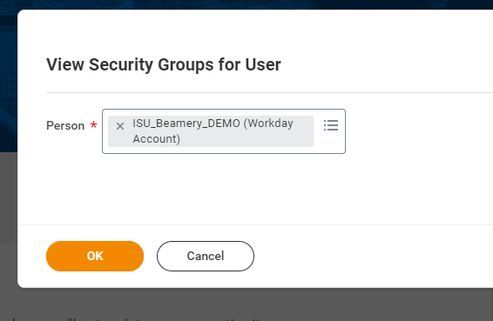The image size is (493, 321).
Task: Click the Person field label
Action: click(65, 125)
